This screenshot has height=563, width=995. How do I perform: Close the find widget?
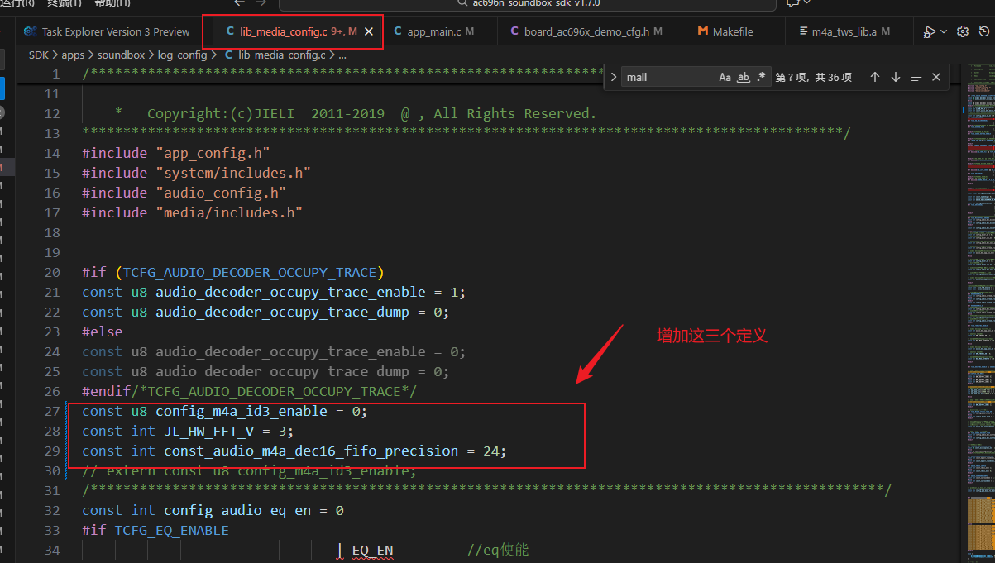(x=936, y=77)
